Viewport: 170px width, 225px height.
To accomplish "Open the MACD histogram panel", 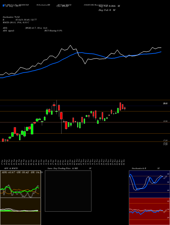I will pos(20,211).
